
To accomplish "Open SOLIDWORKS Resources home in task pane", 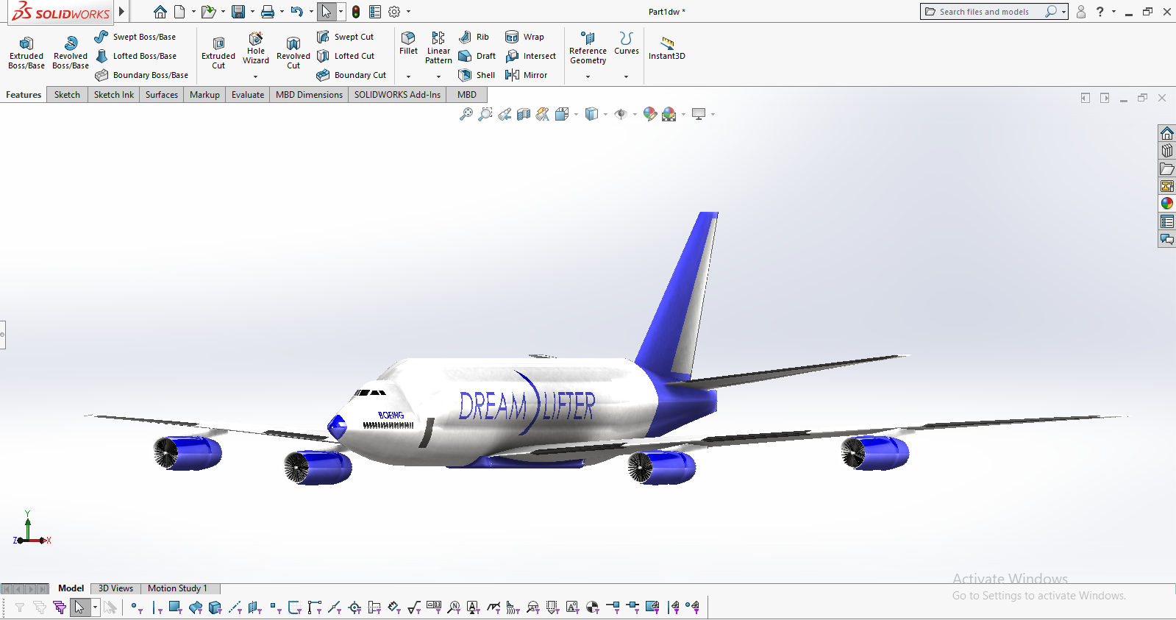I will click(1167, 133).
